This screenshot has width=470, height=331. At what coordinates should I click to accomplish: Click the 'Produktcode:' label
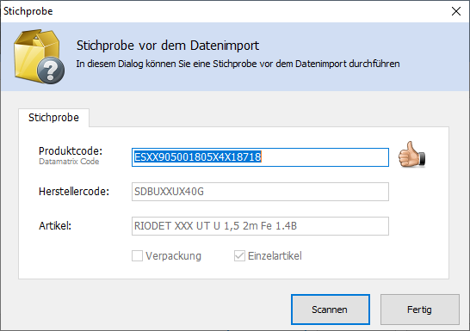(71, 150)
